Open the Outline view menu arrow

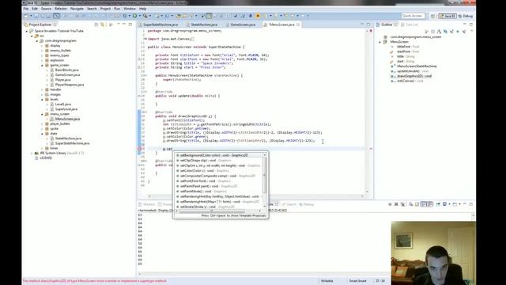coord(471,32)
